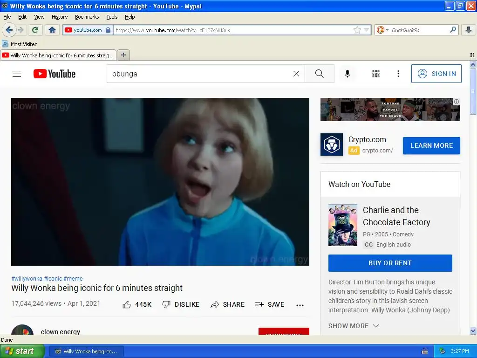Click the page scrollbar up arrow
This screenshot has width=477, height=358.
[473, 64]
